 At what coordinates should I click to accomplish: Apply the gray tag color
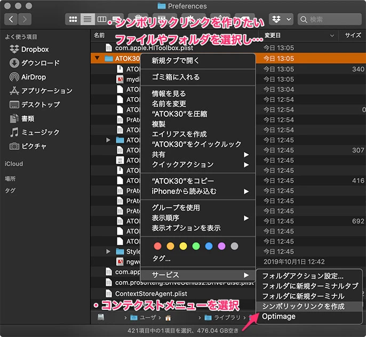point(234,246)
